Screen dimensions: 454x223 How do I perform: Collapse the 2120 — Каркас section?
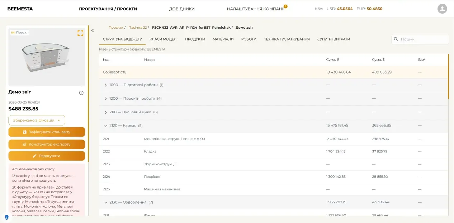[x=106, y=126]
